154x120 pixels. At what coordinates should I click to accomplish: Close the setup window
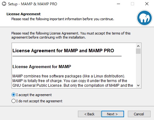click(x=147, y=4)
